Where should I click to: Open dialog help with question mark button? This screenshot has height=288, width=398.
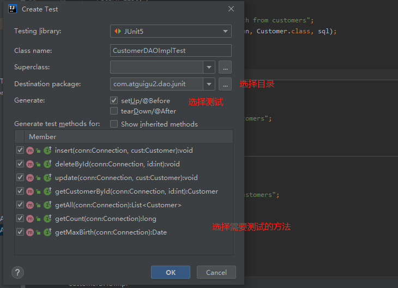tap(17, 273)
